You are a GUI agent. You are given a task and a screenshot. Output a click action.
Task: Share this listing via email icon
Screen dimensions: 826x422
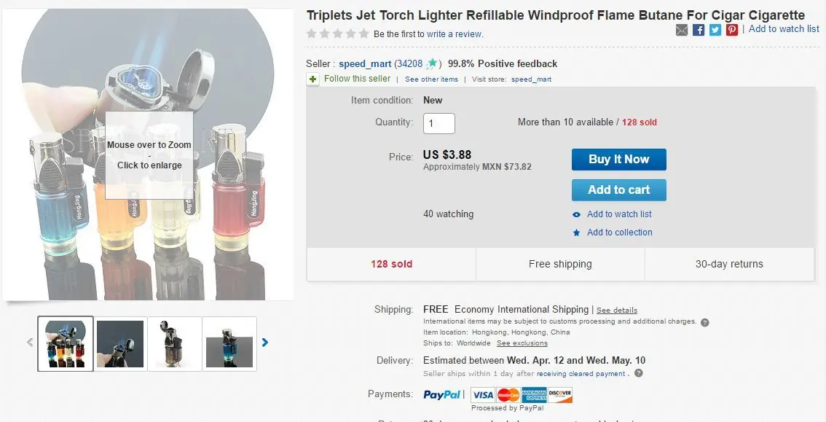[682, 30]
